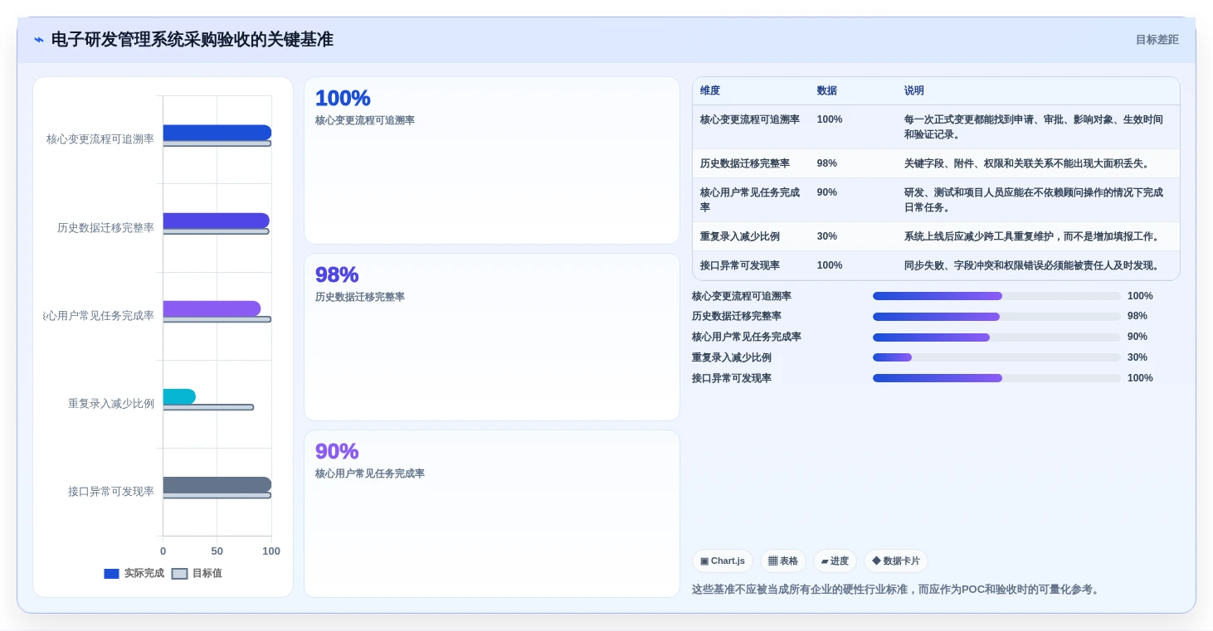The width and height of the screenshot is (1213, 631).
Task: Click the 100% 核心变更流程可追溯率 data card
Action: [492, 161]
